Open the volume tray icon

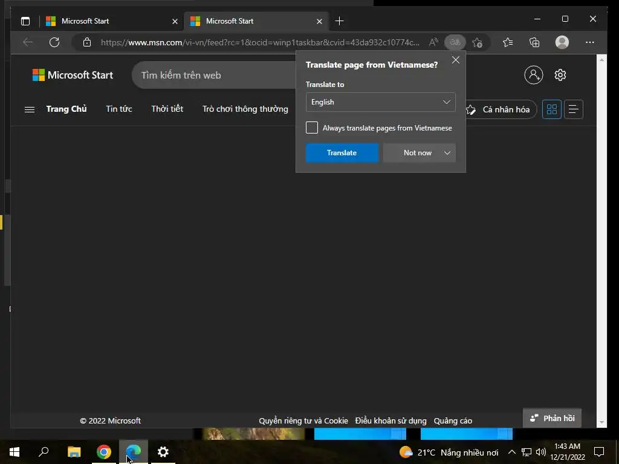pos(541,452)
